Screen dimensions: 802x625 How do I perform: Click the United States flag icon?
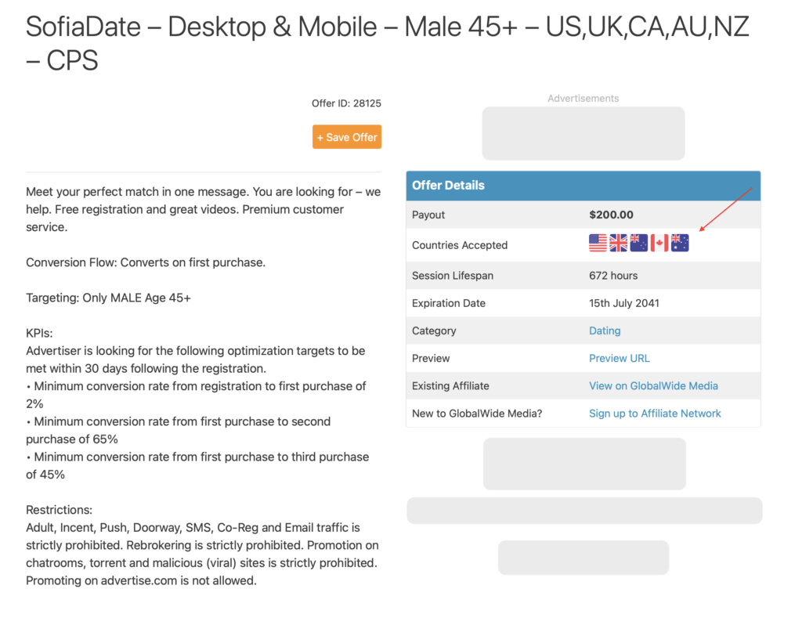(598, 243)
